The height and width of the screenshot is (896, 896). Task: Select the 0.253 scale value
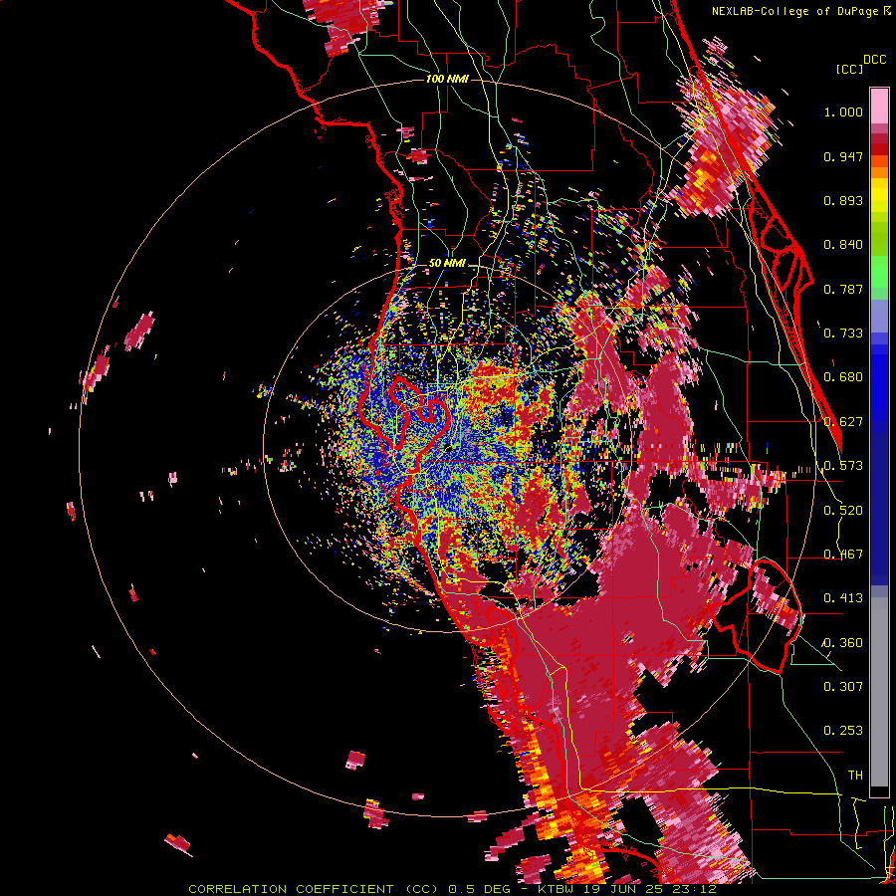click(x=843, y=731)
